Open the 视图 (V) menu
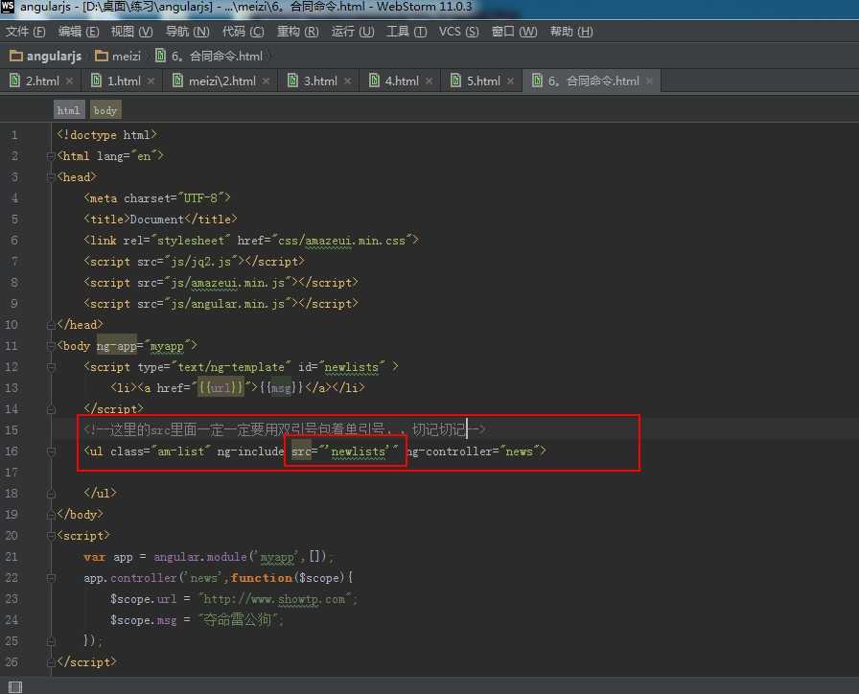The height and width of the screenshot is (694, 859). pos(131,32)
